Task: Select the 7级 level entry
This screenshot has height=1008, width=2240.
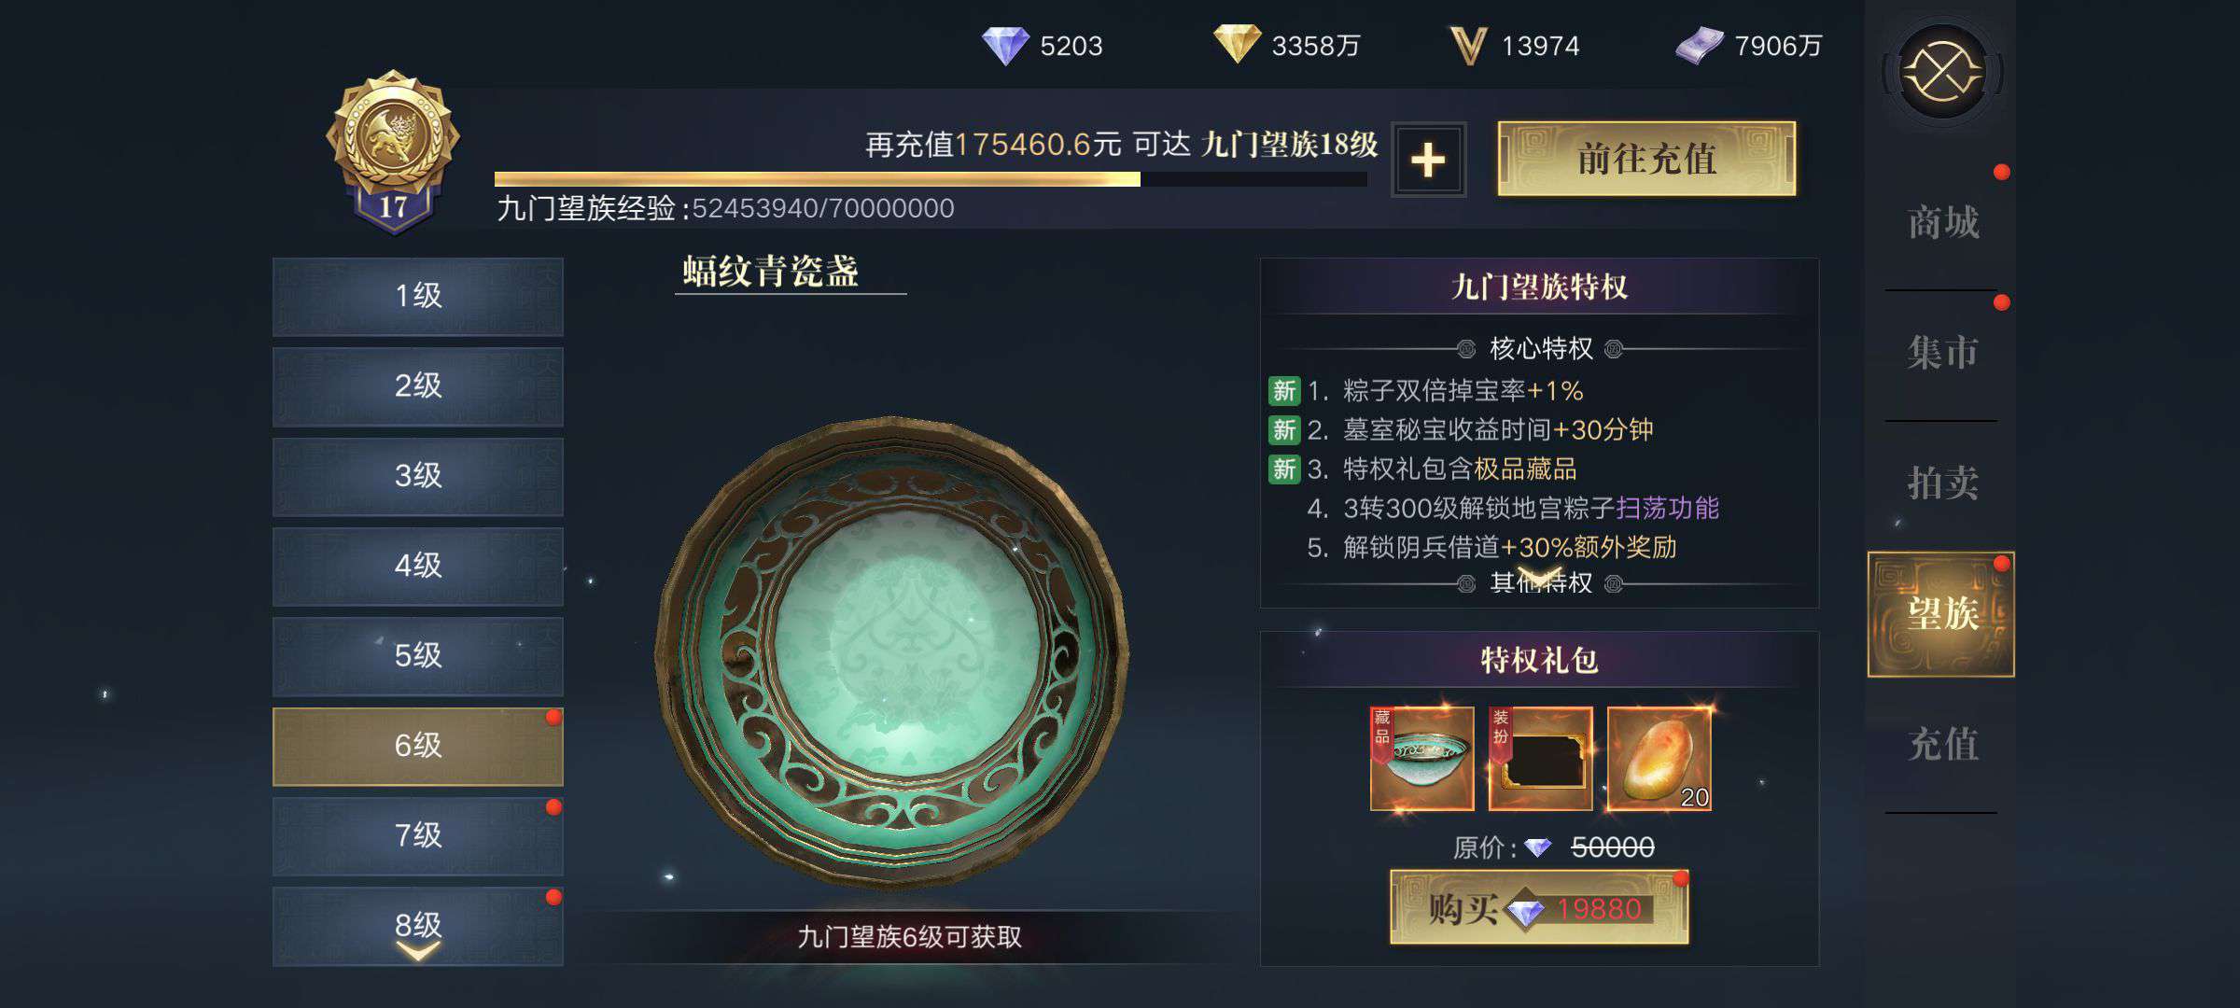Action: pos(417,835)
